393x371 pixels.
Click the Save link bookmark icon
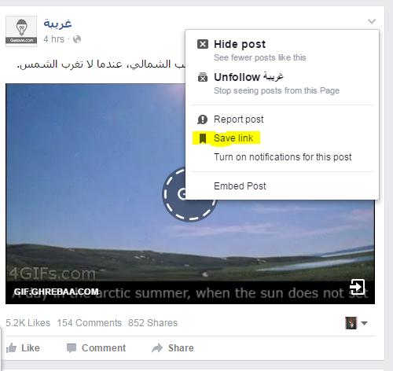point(203,138)
